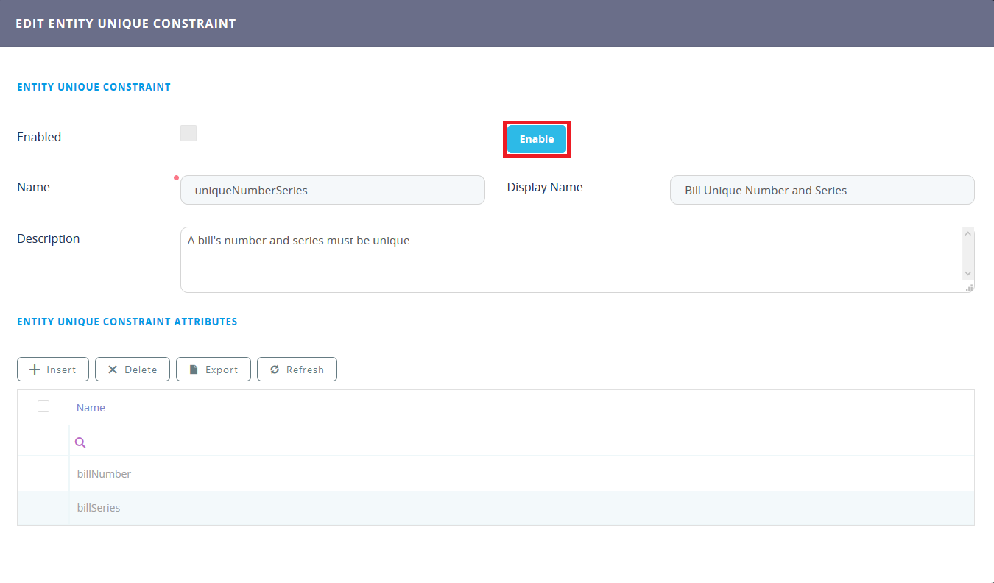994x583 pixels.
Task: Click the Entity Unique Constraint Attributes heading
Action: (x=127, y=322)
